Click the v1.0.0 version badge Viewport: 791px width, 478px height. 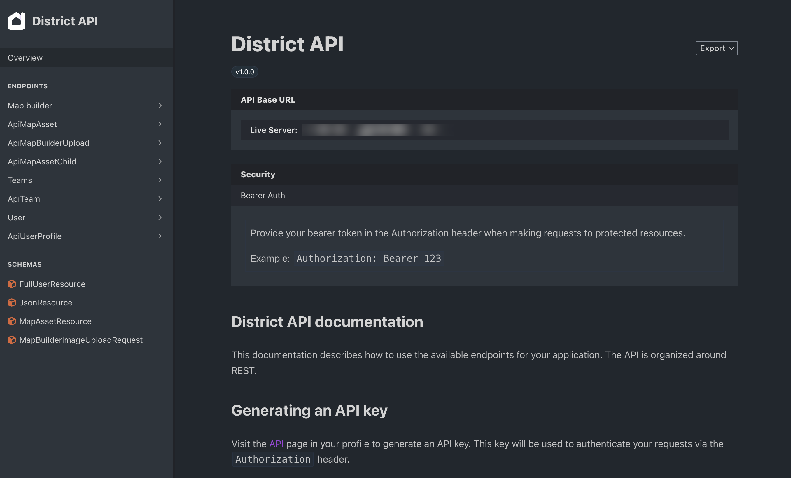(x=245, y=72)
